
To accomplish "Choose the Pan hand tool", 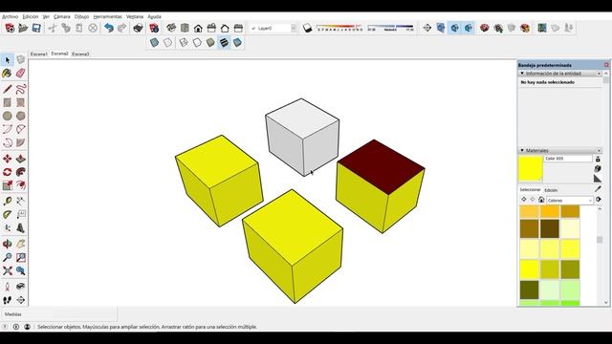I will point(21,245).
